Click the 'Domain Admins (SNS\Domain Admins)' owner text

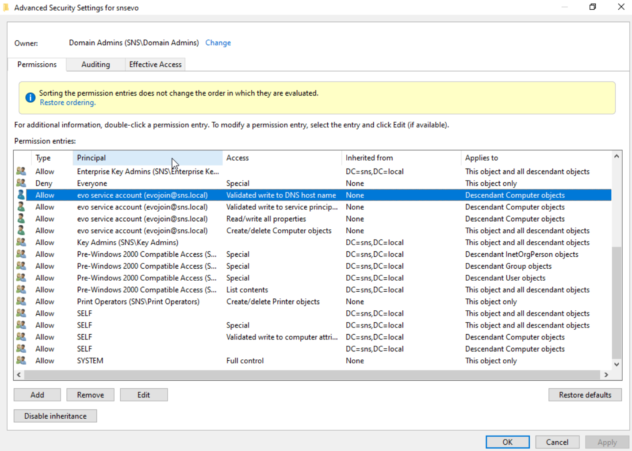[134, 42]
